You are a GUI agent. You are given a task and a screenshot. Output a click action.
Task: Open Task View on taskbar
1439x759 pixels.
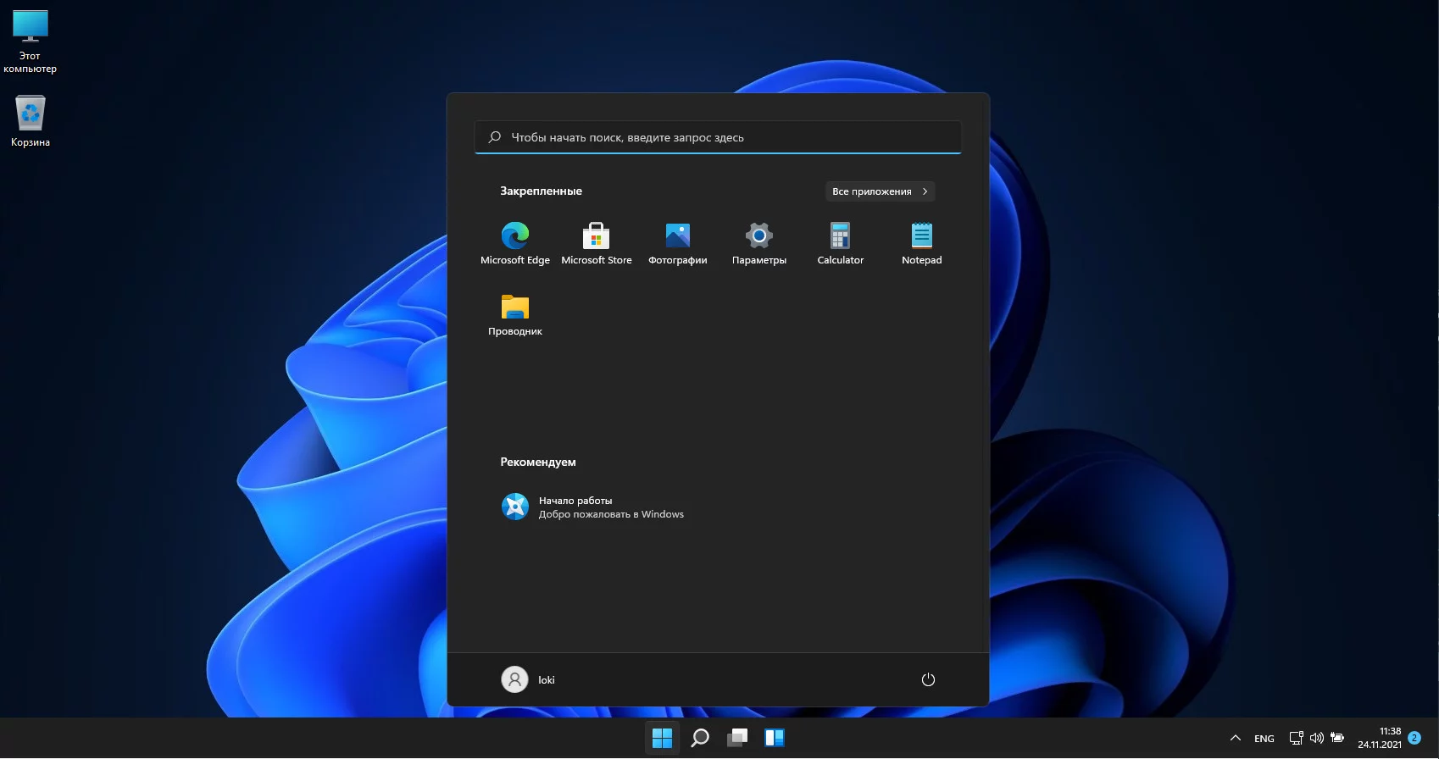pos(737,738)
